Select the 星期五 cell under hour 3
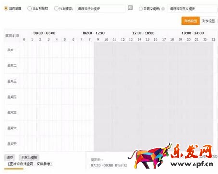The height and width of the screenshot is (174, 218). point(49,112)
